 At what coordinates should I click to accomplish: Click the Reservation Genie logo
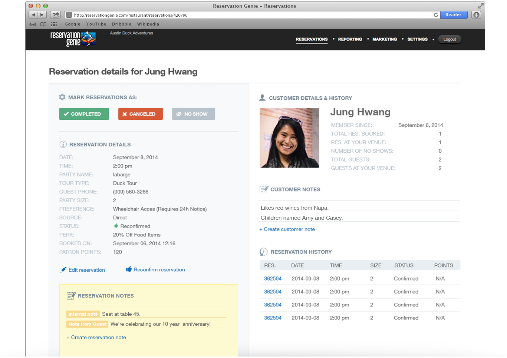click(x=73, y=39)
